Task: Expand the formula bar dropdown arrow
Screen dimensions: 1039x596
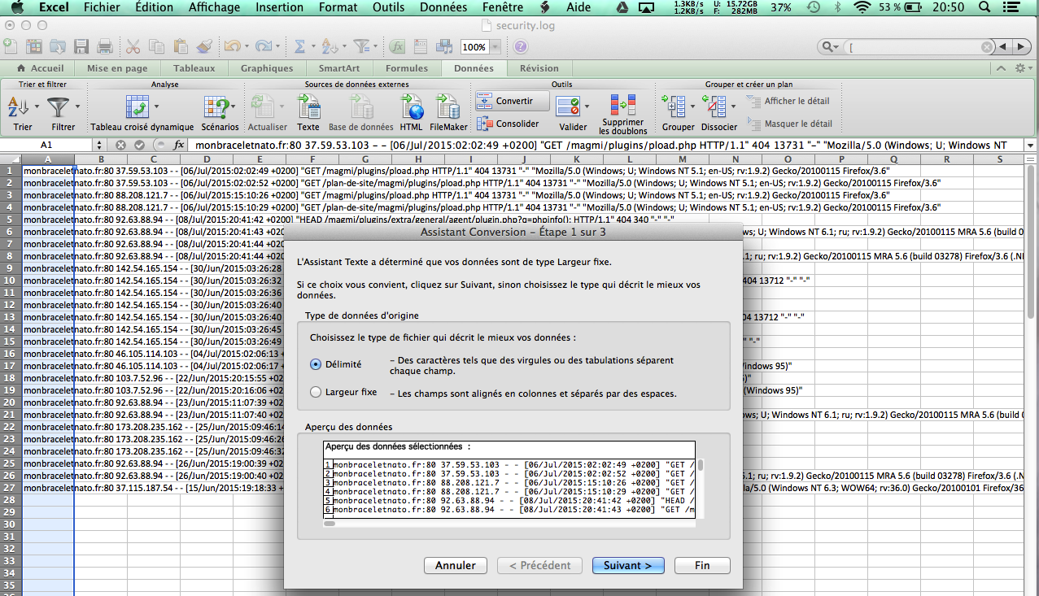Action: [x=1031, y=145]
